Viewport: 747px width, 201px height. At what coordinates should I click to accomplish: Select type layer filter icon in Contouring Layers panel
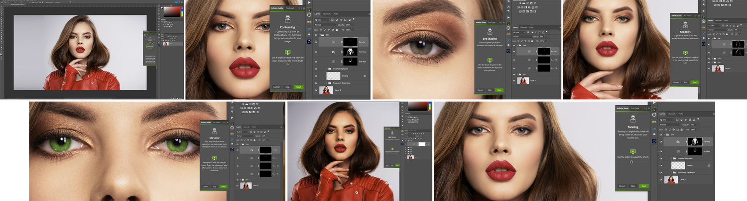(341, 20)
